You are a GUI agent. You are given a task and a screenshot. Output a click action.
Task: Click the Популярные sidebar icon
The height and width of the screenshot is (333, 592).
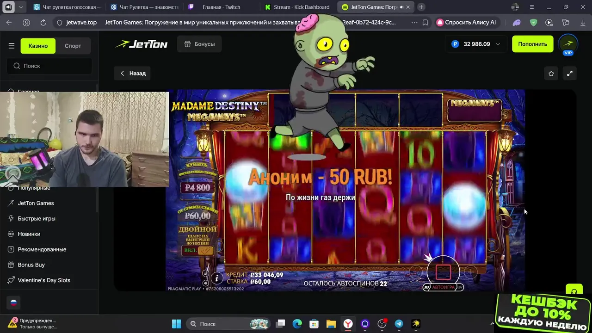click(x=11, y=188)
